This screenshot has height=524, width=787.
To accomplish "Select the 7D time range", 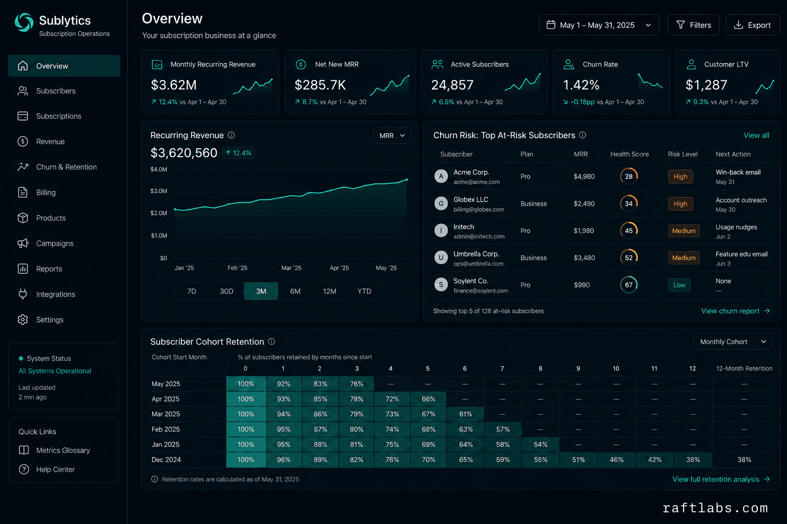I will pyautogui.click(x=192, y=291).
